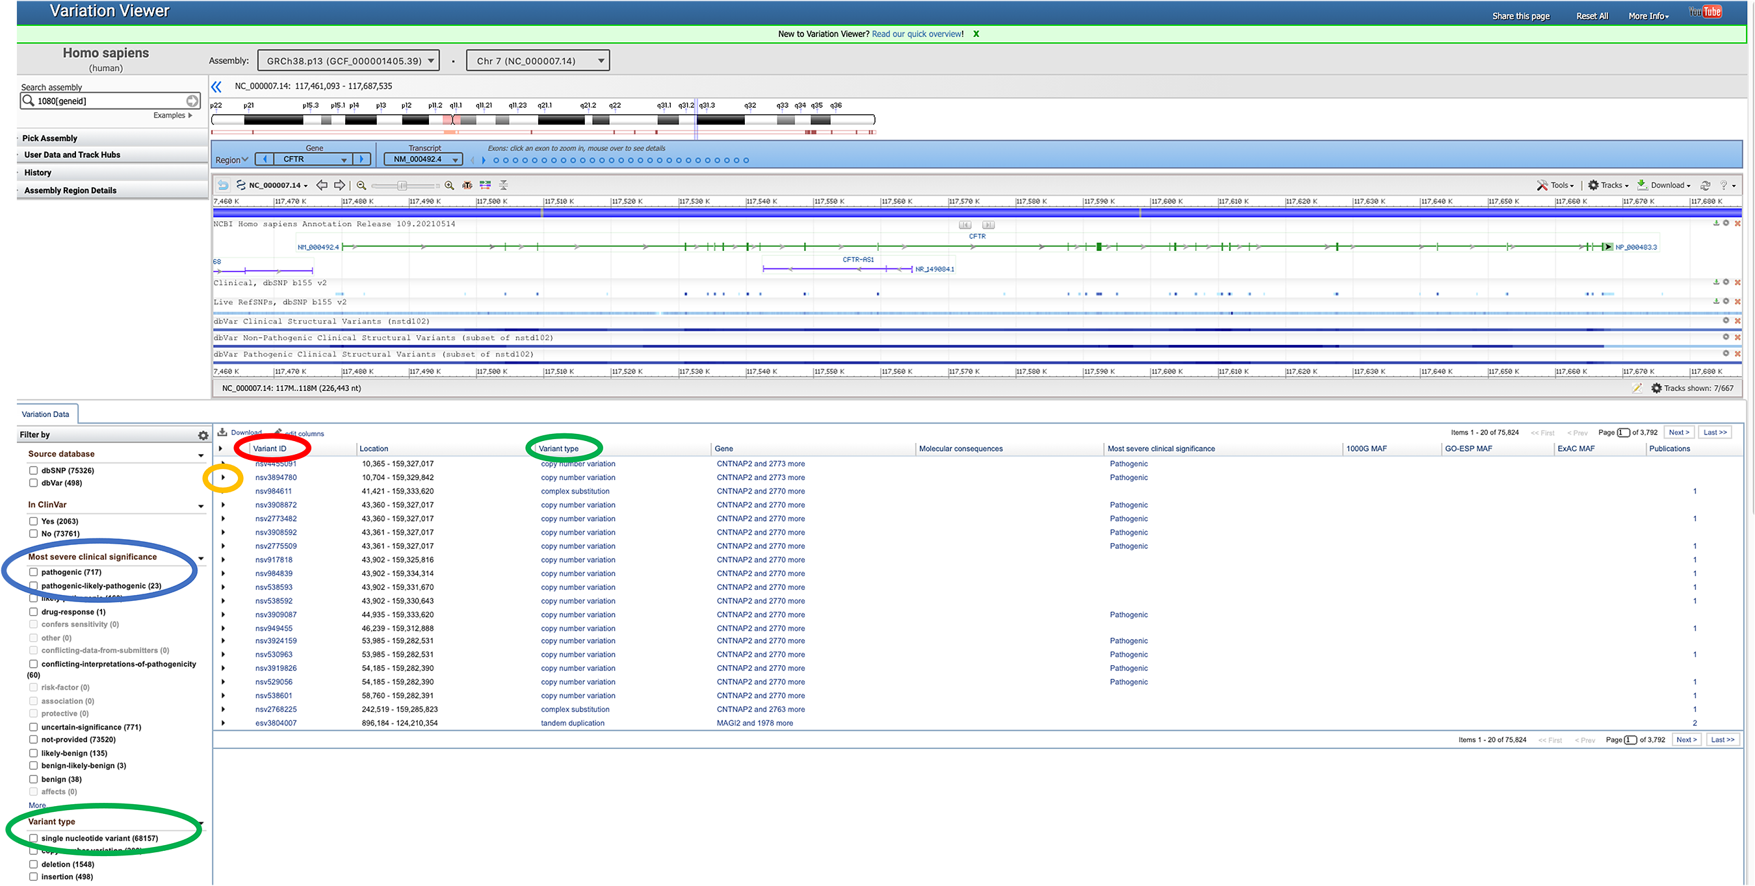Check the deletion (1548) variant type
The width and height of the screenshot is (1755, 886).
(33, 864)
